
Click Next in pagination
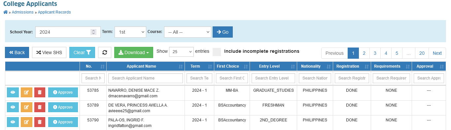[x=437, y=53]
